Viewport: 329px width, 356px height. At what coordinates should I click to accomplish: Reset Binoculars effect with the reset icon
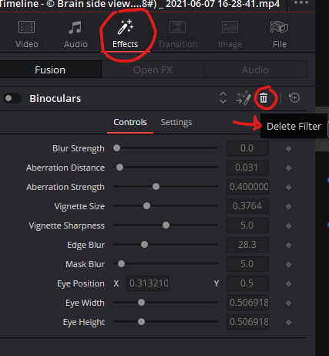(294, 98)
